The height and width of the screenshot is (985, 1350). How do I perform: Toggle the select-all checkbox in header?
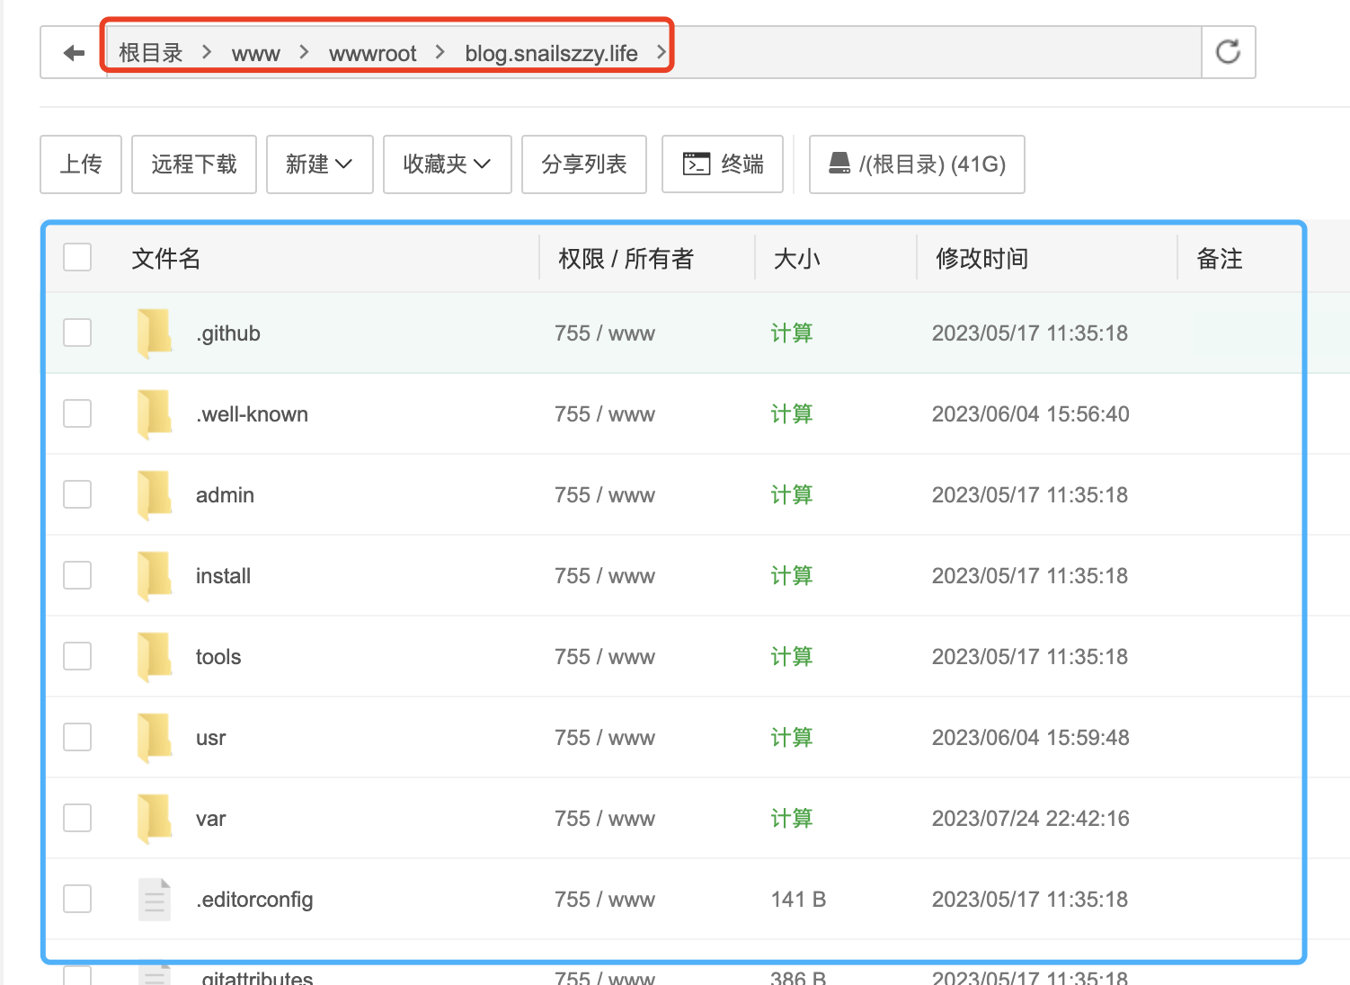77,258
